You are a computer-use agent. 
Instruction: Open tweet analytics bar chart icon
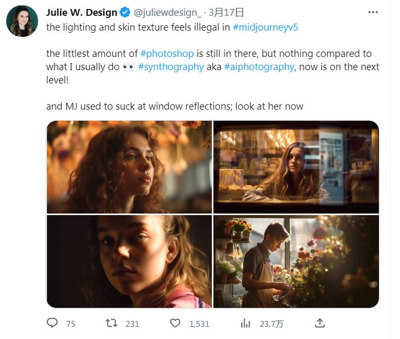(246, 323)
